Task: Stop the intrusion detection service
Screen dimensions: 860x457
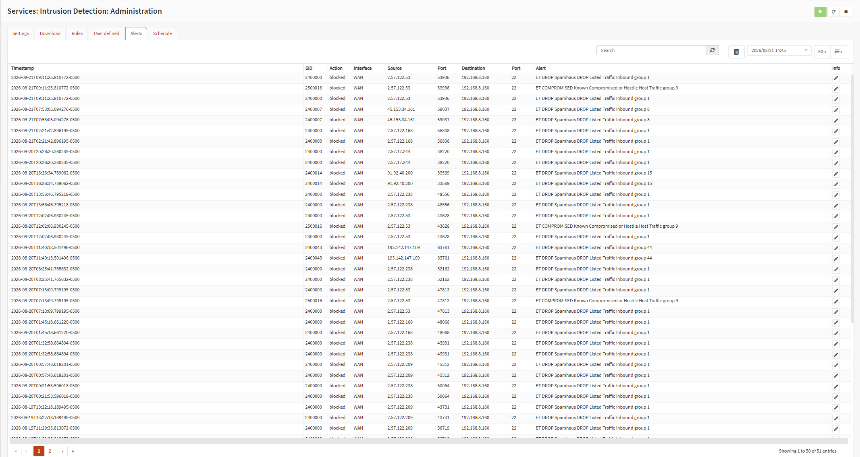Action: (x=846, y=12)
